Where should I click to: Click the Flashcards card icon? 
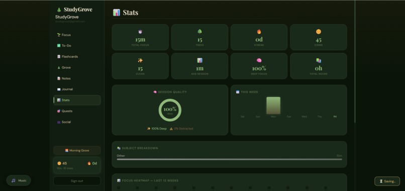pos(59,57)
